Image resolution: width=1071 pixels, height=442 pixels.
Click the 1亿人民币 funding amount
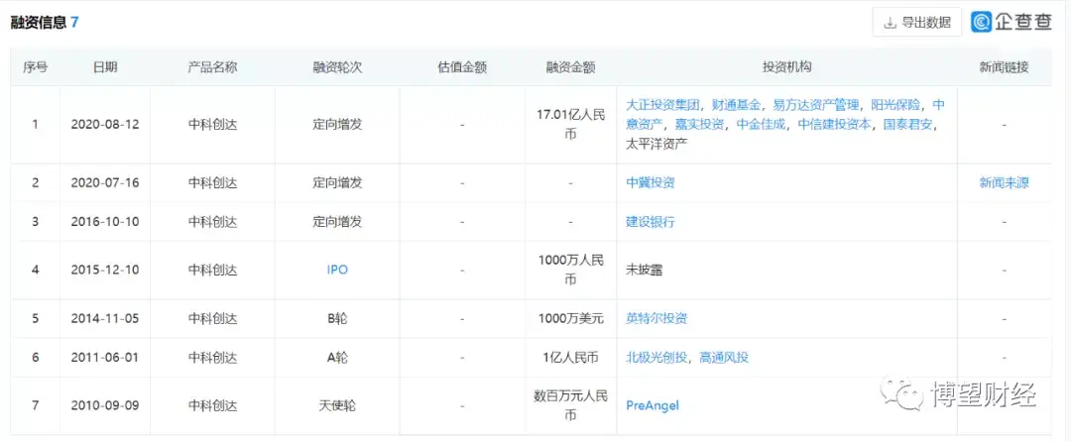571,358
